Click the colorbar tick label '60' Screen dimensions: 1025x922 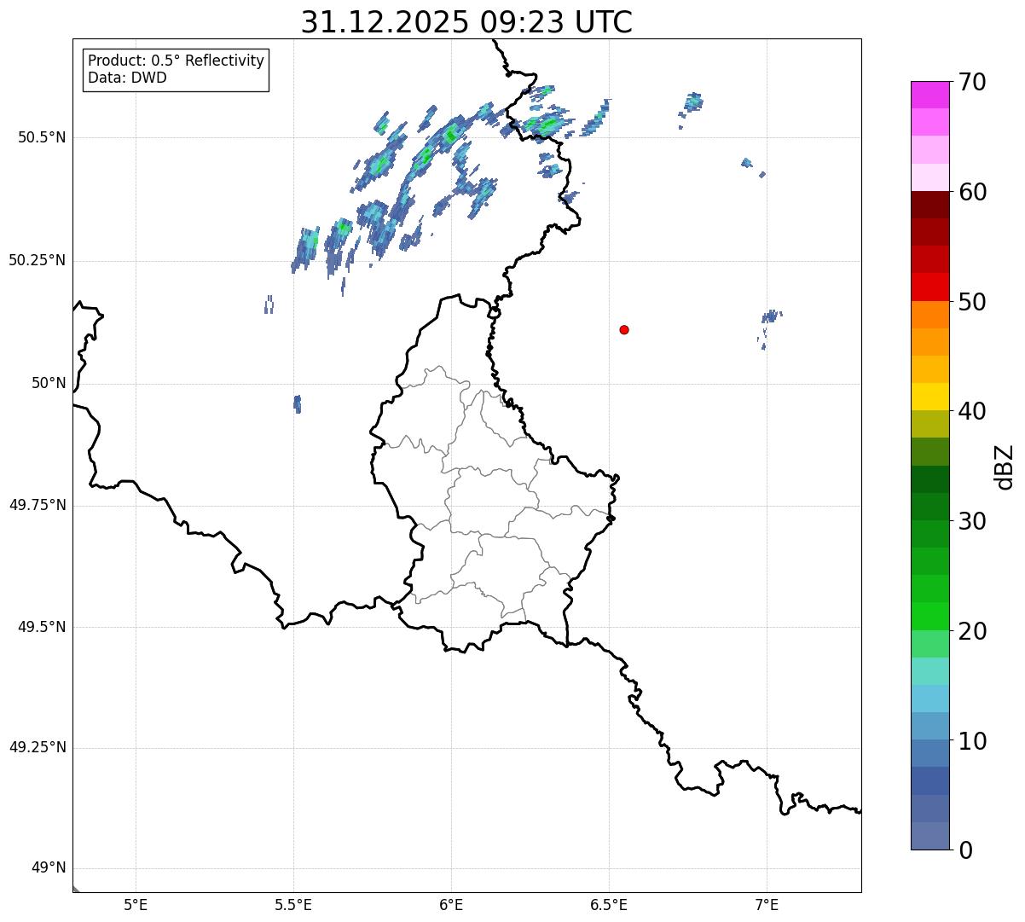click(x=972, y=192)
